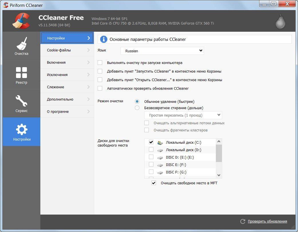Toggle Очищать фрагменты кластеров checkbox
This screenshot has width=298, height=232.
pyautogui.click(x=147, y=130)
